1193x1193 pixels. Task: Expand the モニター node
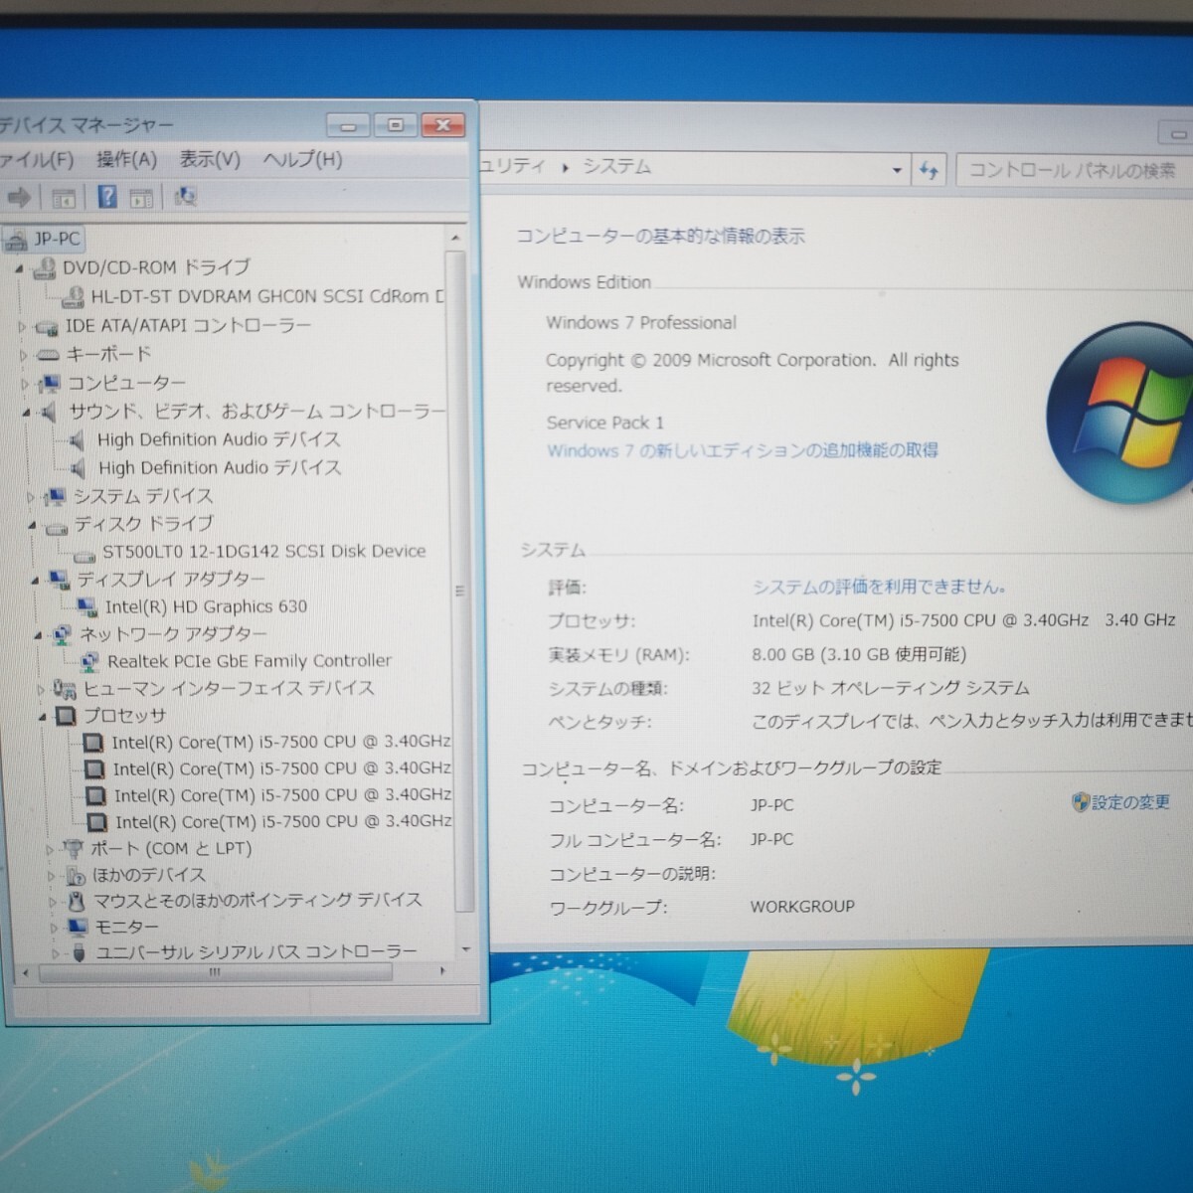click(x=54, y=928)
